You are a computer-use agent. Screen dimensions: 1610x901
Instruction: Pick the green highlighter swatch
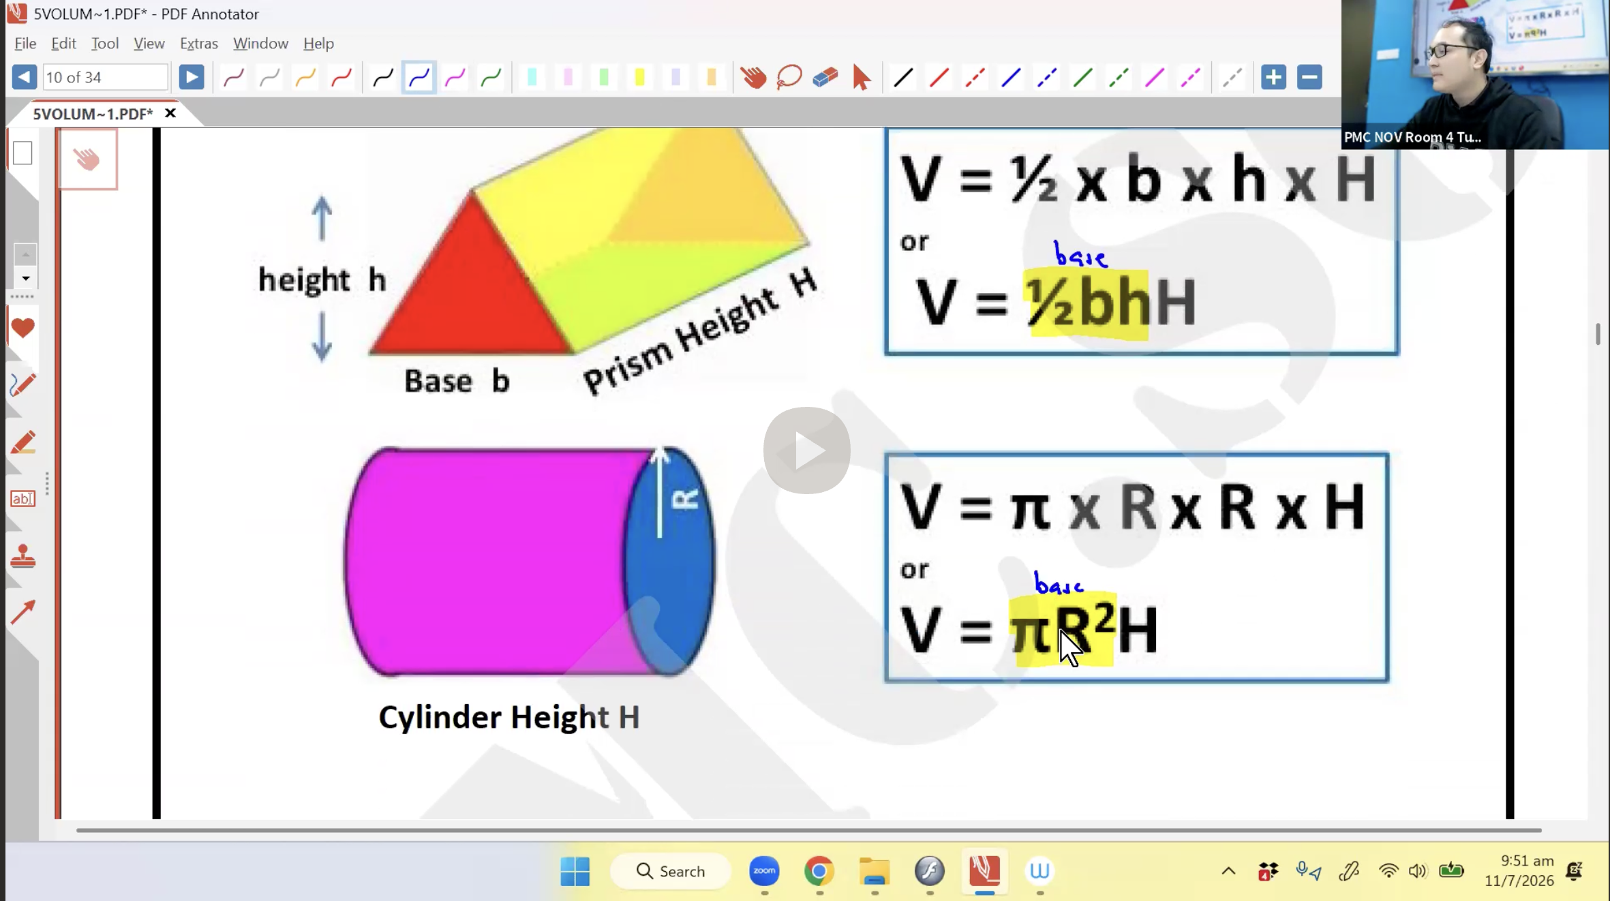(604, 77)
